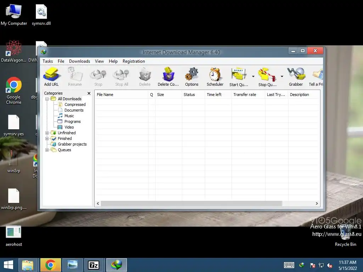This screenshot has height=272, width=363.
Task: Click the Tell a Friend icon
Action: pyautogui.click(x=316, y=76)
